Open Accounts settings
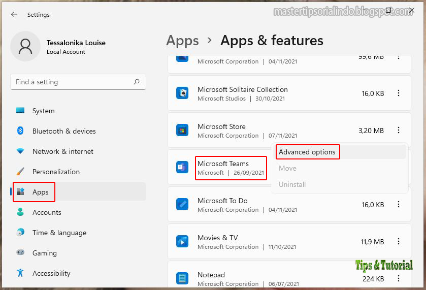The width and height of the screenshot is (426, 290). (x=78, y=212)
